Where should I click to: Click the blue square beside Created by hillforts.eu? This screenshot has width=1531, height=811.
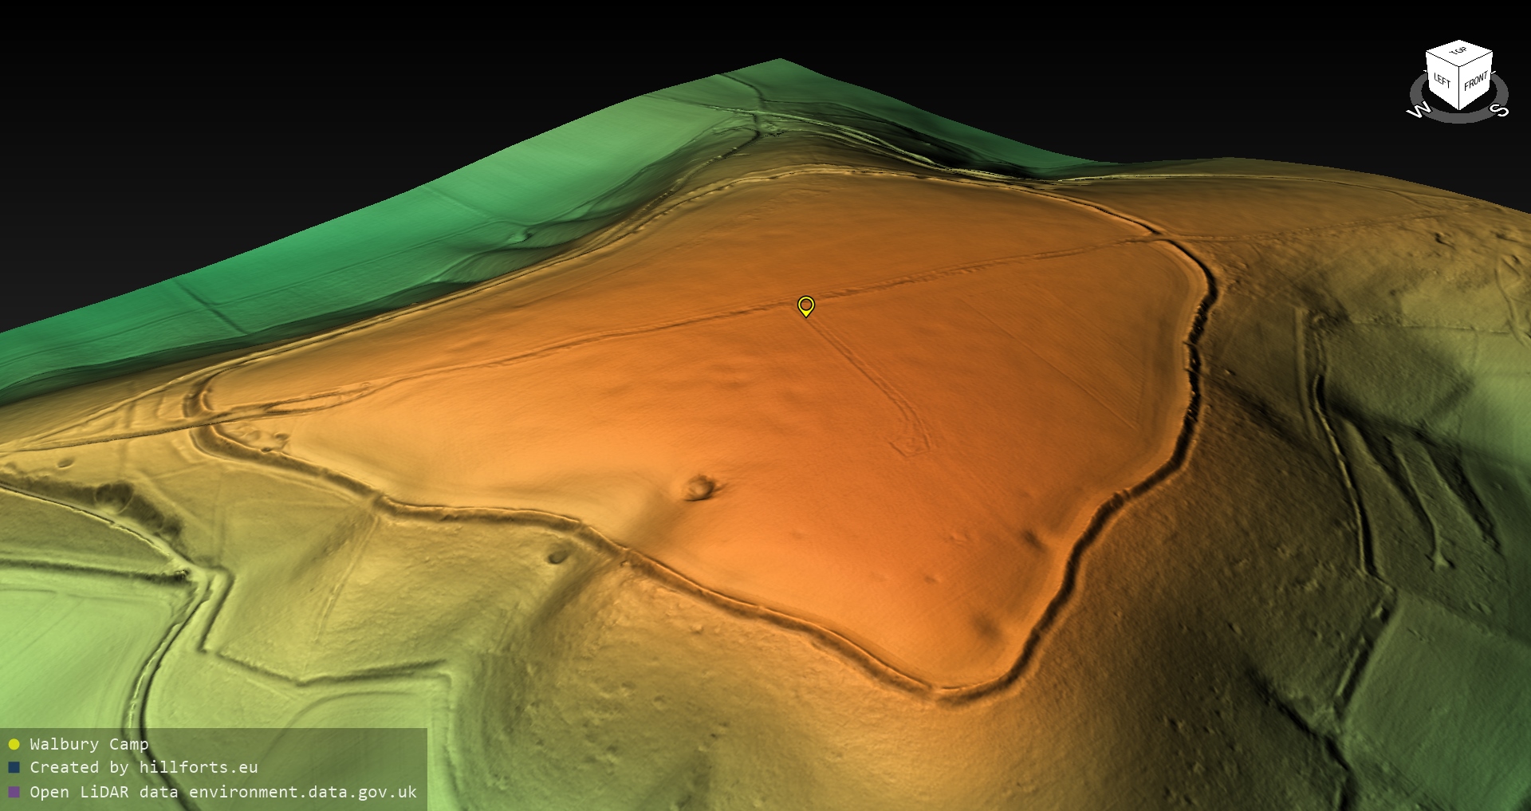click(14, 767)
